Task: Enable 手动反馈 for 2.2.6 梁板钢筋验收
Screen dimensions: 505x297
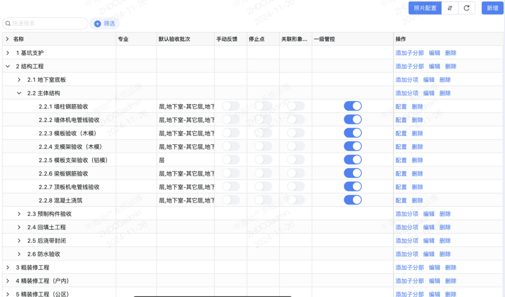Action: click(231, 173)
